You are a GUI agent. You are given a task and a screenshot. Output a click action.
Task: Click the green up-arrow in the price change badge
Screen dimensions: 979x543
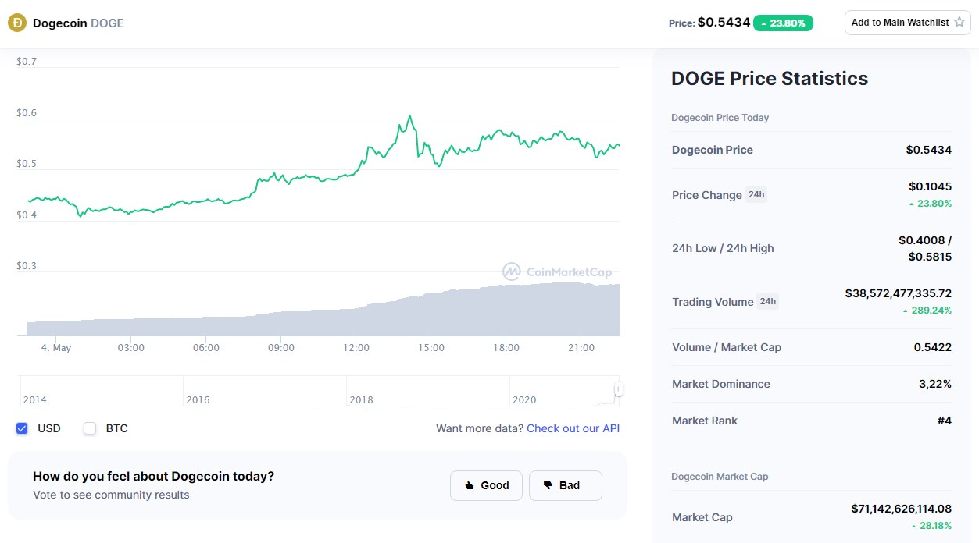click(x=763, y=23)
